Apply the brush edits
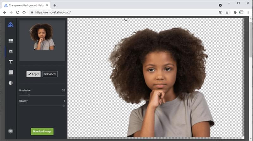 (33, 74)
